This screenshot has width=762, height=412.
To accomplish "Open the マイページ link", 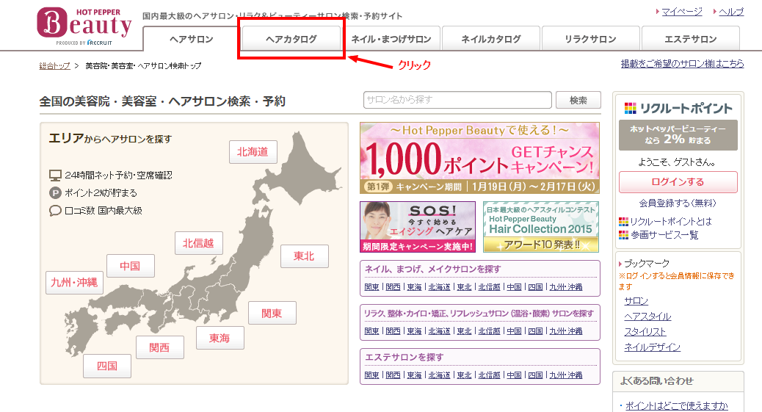I will [x=681, y=12].
